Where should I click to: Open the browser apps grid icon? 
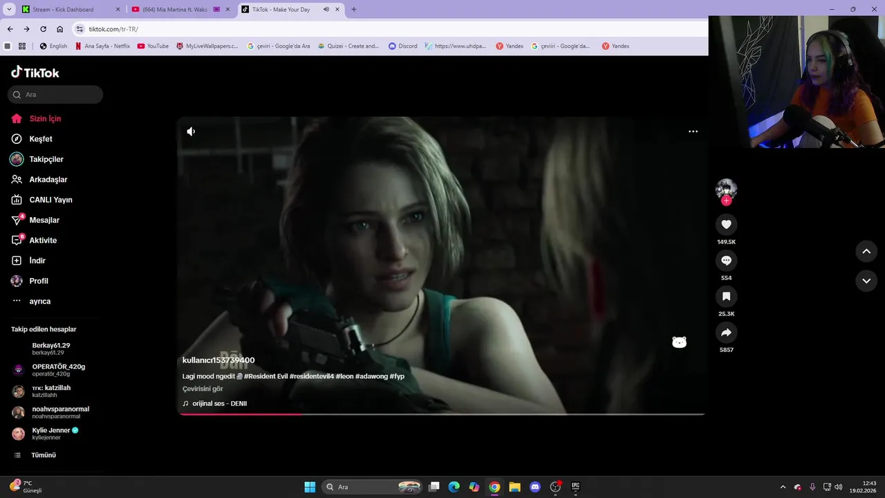(x=22, y=46)
